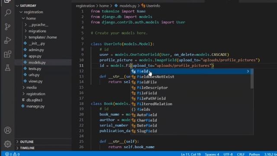Click Ln 11, Col 19 in status bar
Image resolution: width=277 pixels, height=156 pixels.
pyautogui.click(x=190, y=154)
